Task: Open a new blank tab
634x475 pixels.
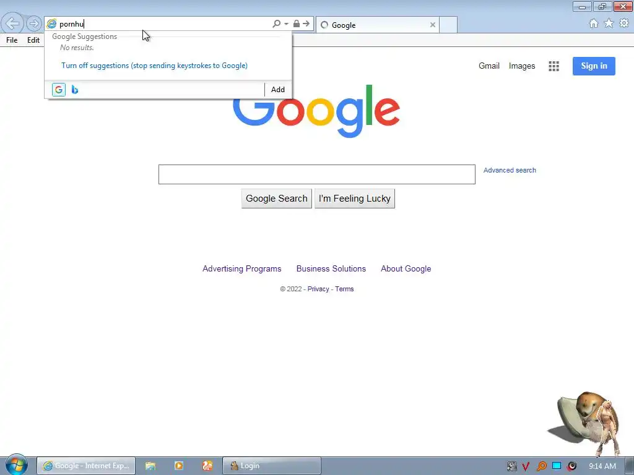Action: tap(448, 25)
